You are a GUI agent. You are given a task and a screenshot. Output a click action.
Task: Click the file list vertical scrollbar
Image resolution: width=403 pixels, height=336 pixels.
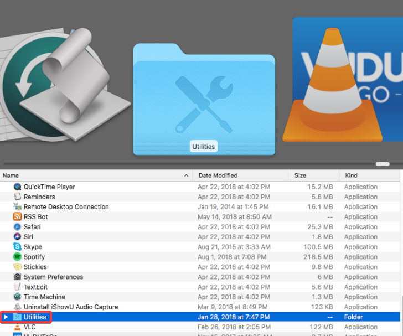pos(401,316)
